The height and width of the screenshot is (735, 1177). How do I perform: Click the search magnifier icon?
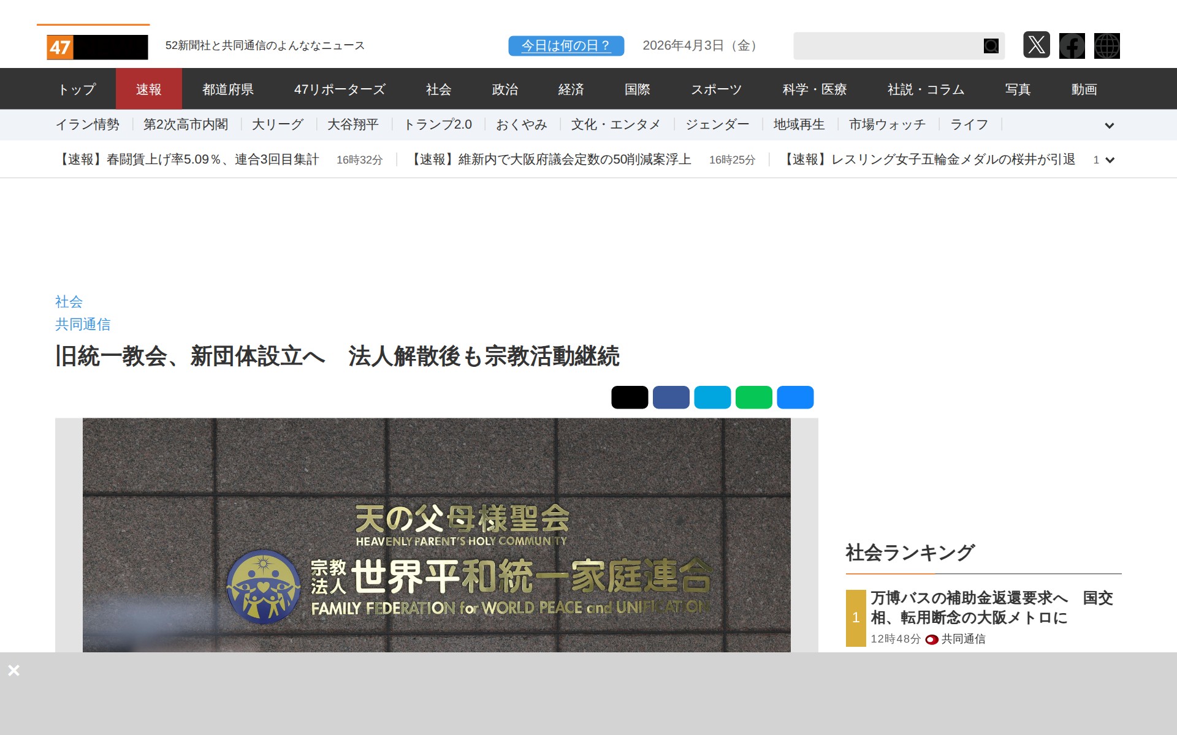point(991,46)
